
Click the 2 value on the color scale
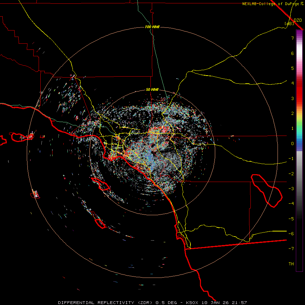pyautogui.click(x=292, y=114)
